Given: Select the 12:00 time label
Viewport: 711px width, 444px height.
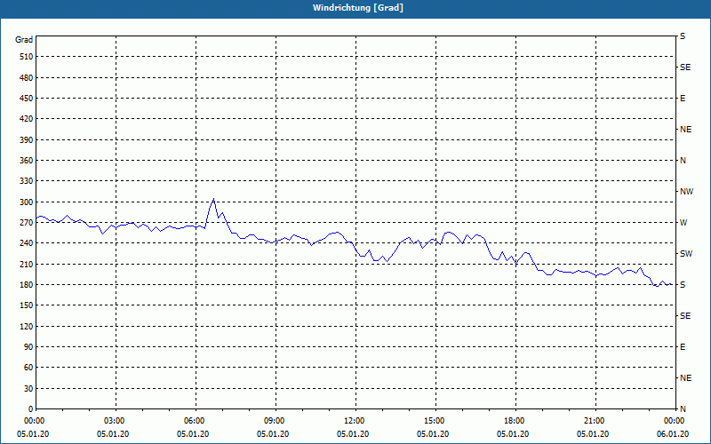Looking at the screenshot, I should tap(355, 420).
